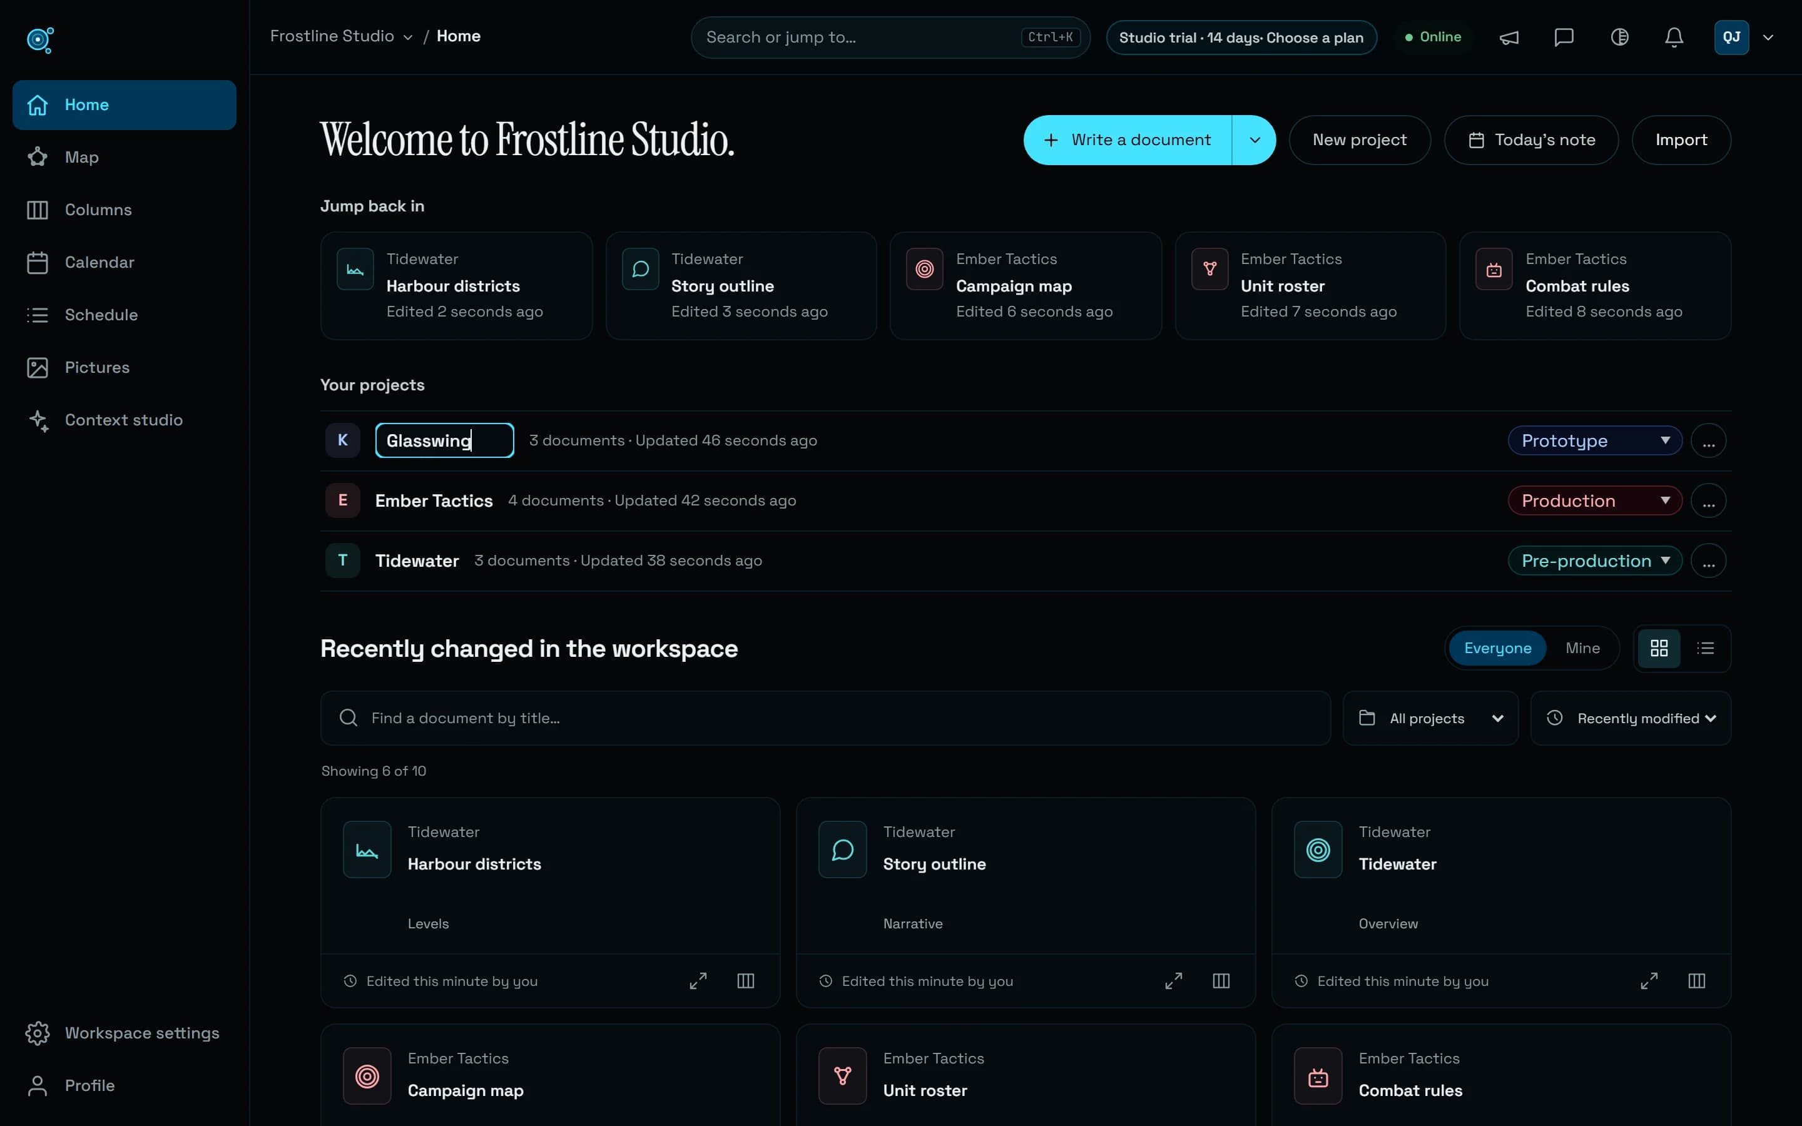Click the K project avatar

pos(342,440)
